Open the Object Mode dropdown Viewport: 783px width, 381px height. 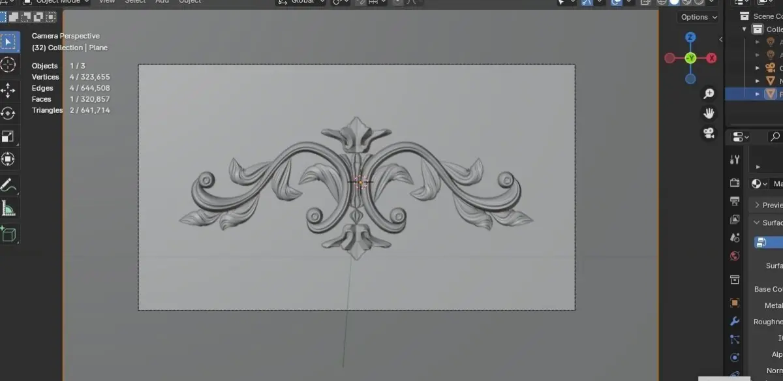(x=55, y=2)
